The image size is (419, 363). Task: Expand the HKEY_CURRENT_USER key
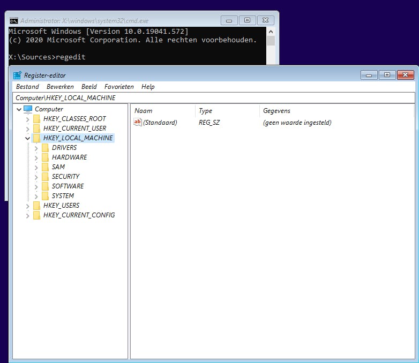27,128
